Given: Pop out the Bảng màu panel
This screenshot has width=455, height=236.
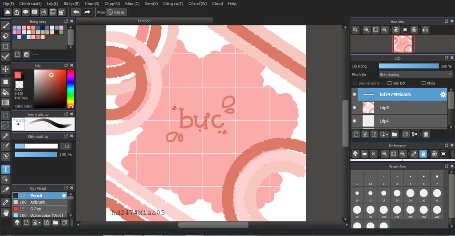Looking at the screenshot, I should [x=66, y=21].
